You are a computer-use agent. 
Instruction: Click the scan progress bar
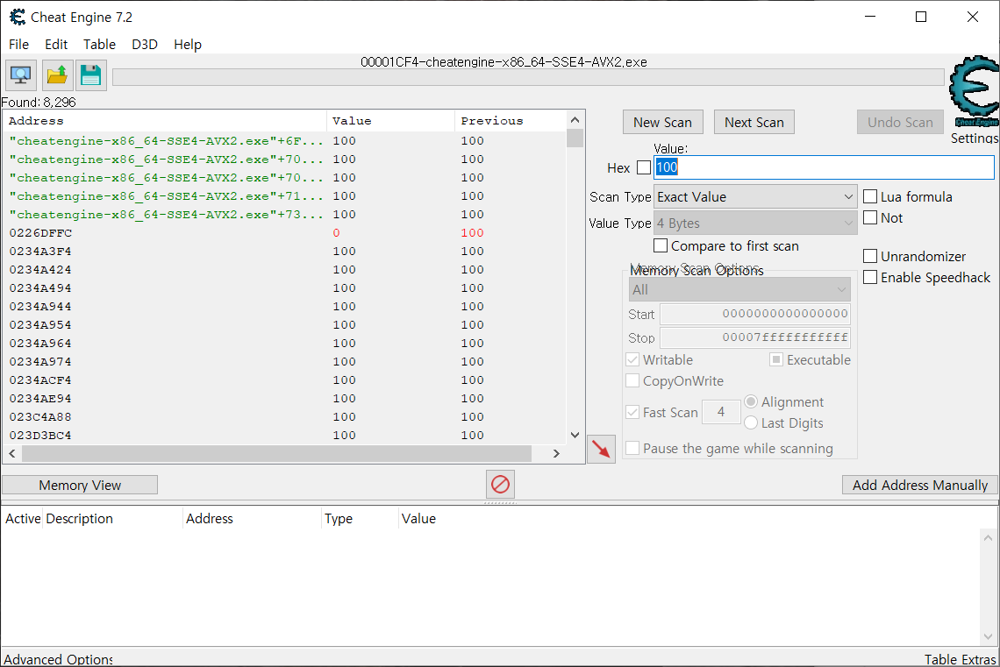coord(528,78)
